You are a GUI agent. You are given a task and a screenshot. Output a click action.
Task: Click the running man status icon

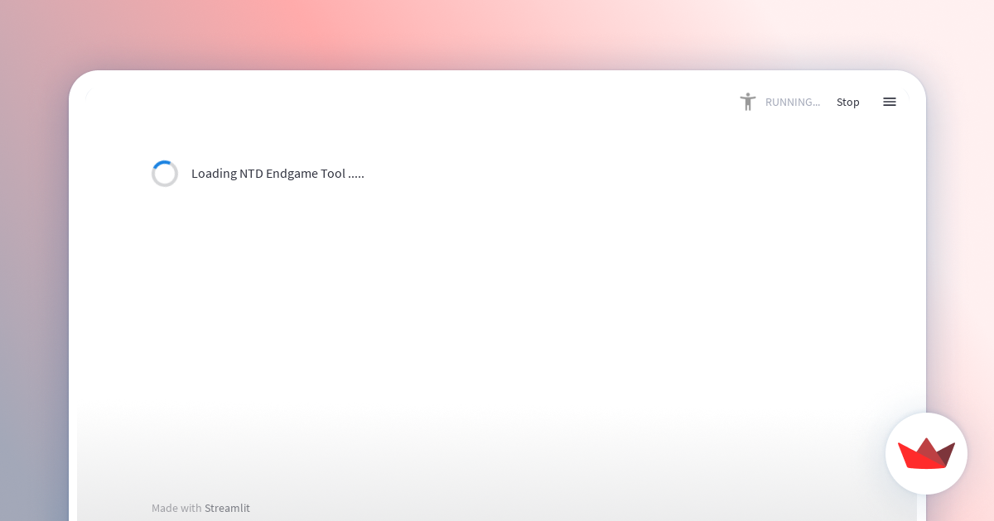(748, 102)
